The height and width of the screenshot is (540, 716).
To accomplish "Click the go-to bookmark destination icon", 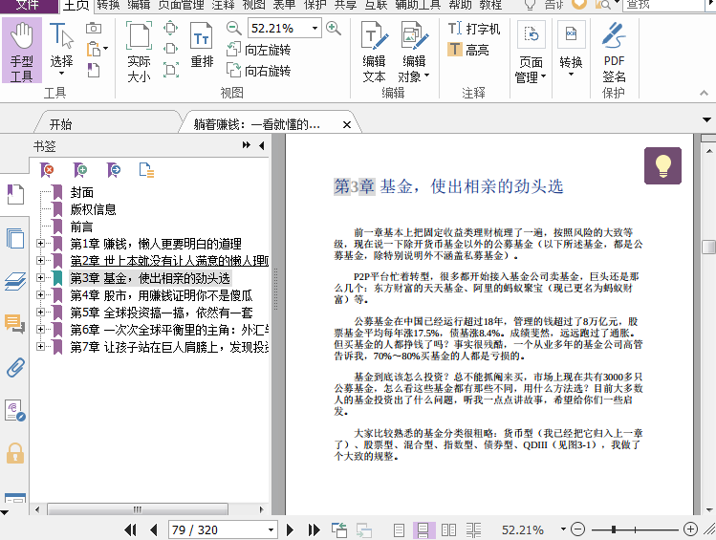I will coord(113,170).
